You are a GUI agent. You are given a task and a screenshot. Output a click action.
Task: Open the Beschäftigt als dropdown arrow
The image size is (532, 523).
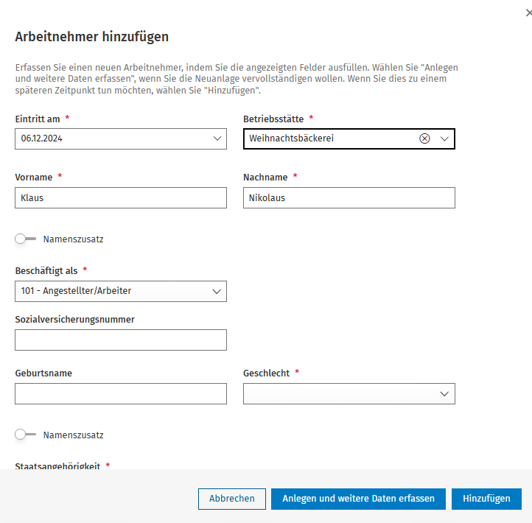tap(217, 292)
